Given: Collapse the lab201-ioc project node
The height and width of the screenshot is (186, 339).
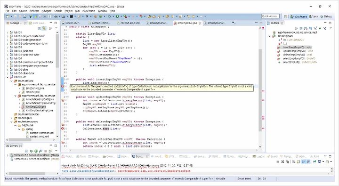Looking at the screenshot, I should pyautogui.click(x=8, y=77).
